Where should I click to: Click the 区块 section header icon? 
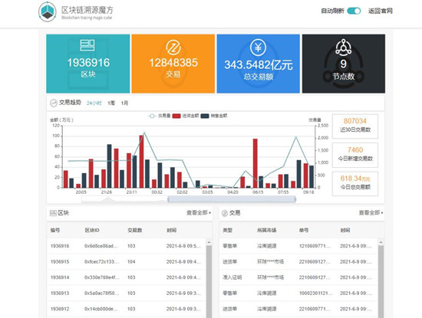click(53, 213)
